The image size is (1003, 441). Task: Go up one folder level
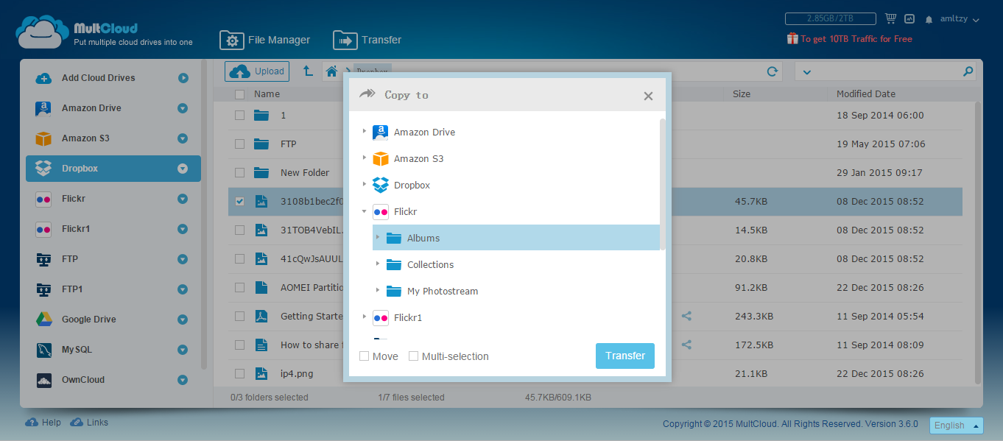tap(308, 71)
